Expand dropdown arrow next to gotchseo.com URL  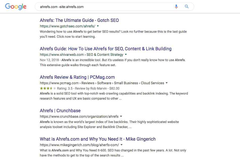click(x=98, y=26)
